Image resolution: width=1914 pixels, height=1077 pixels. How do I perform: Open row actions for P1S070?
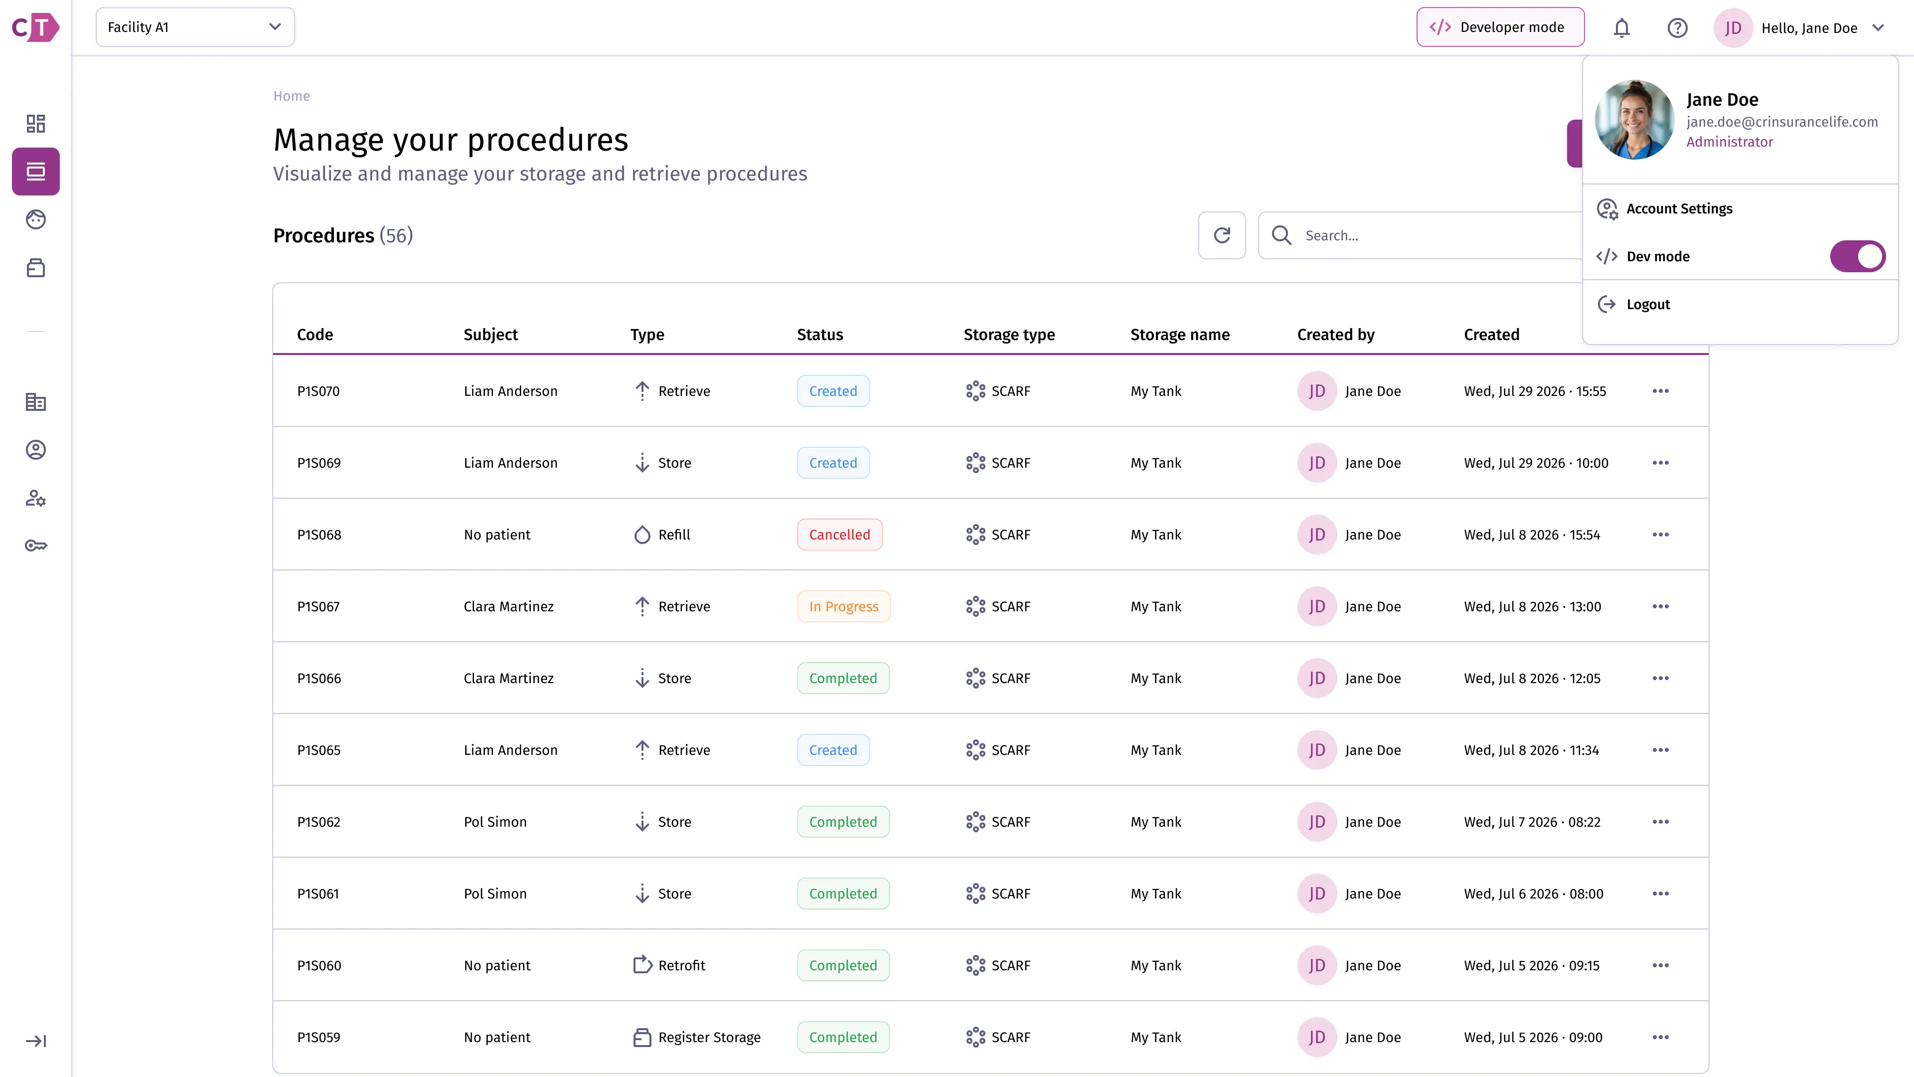[x=1661, y=391]
